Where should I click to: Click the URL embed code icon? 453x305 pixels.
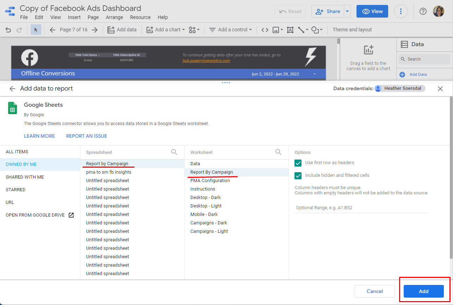(x=265, y=30)
